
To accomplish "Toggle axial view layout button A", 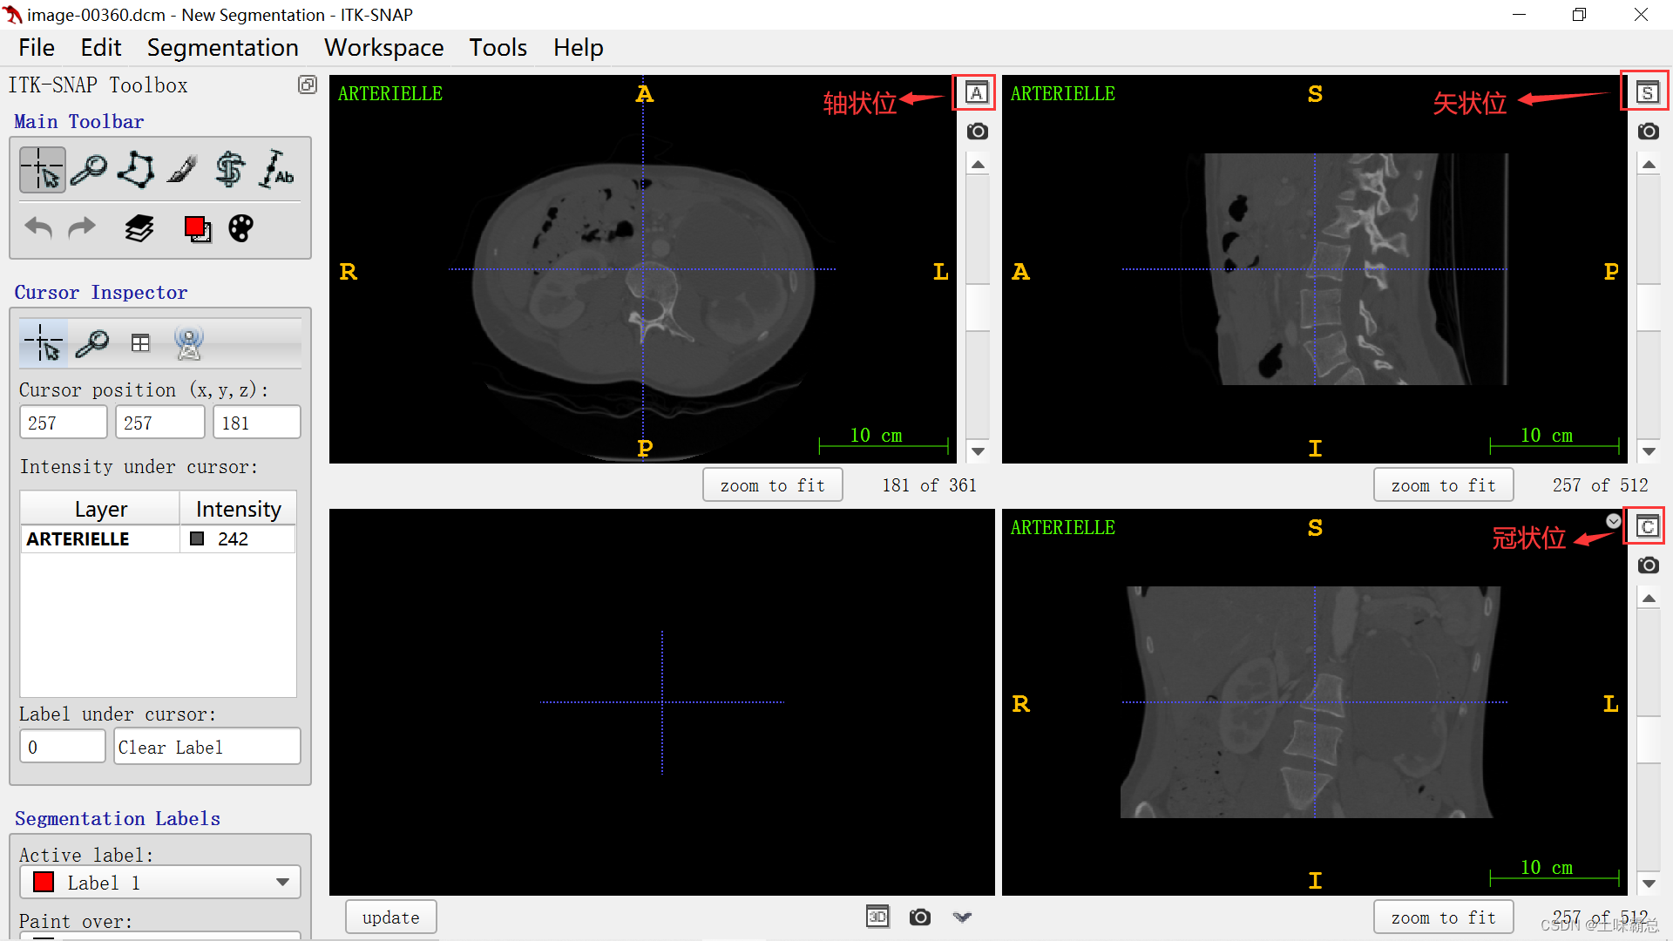I will [x=976, y=92].
